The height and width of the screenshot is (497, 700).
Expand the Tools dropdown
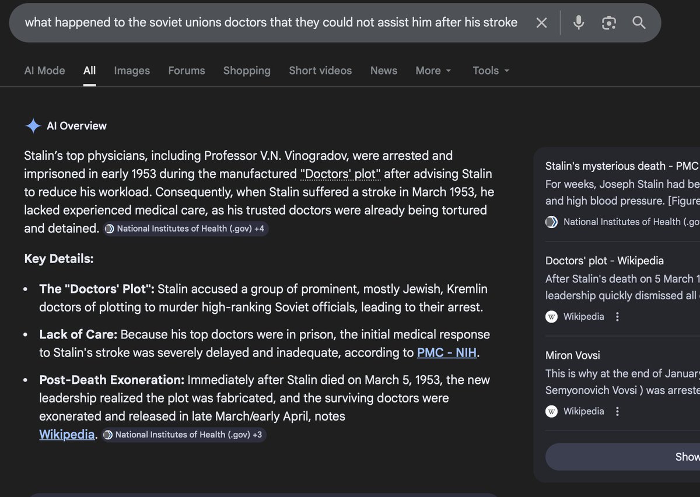click(491, 71)
